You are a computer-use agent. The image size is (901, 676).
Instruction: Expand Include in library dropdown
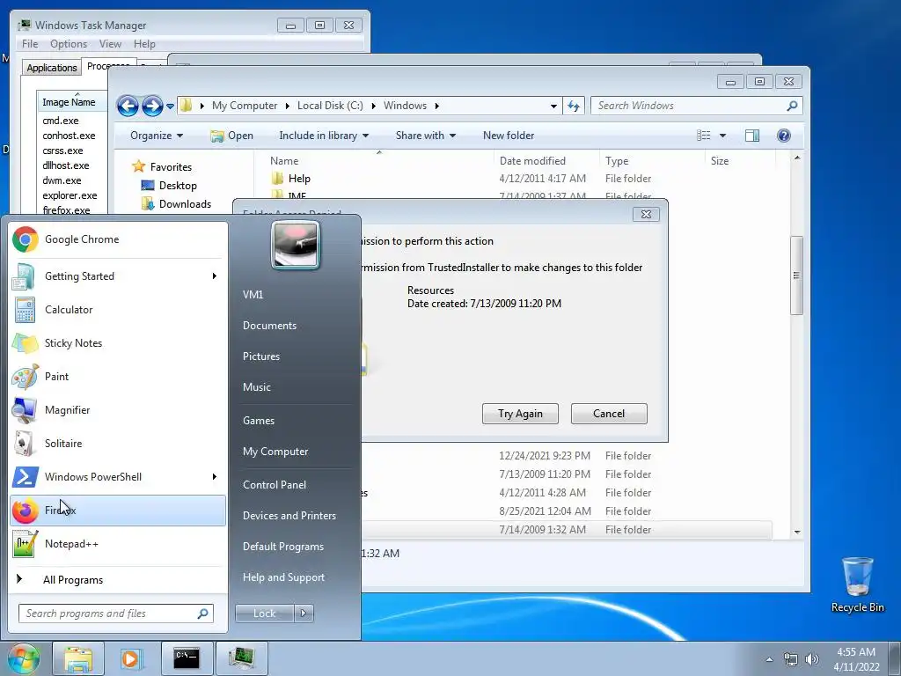324,135
